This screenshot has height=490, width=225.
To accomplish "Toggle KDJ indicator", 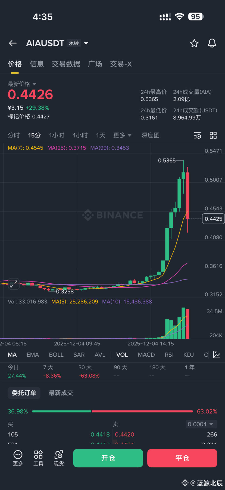I will tap(189, 355).
